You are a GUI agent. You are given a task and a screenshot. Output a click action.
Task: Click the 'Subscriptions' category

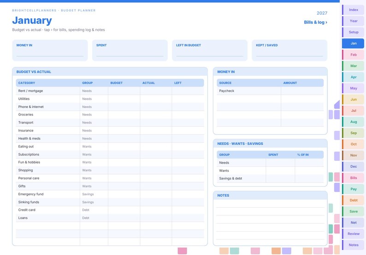pyautogui.click(x=29, y=154)
